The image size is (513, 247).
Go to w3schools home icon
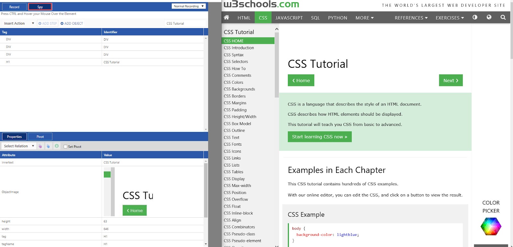click(227, 17)
